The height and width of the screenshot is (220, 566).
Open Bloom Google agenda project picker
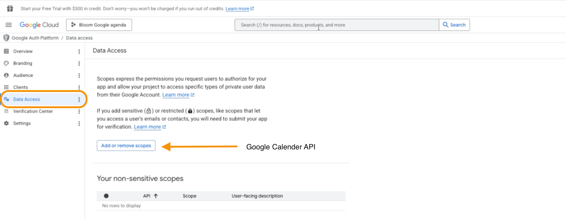(x=99, y=25)
